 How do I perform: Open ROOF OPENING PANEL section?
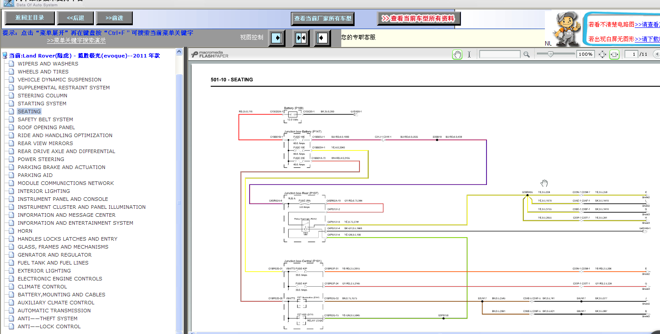point(46,127)
